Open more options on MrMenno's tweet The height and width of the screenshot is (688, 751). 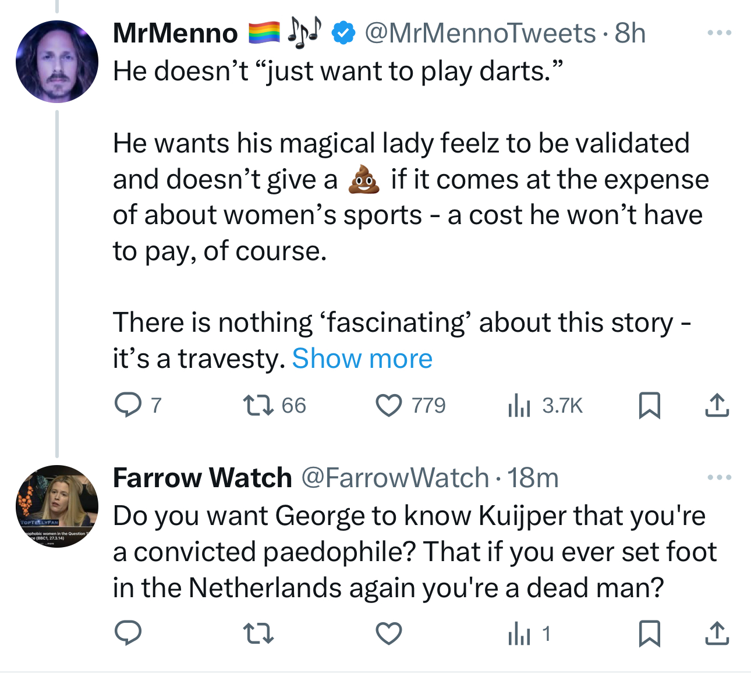(x=719, y=33)
